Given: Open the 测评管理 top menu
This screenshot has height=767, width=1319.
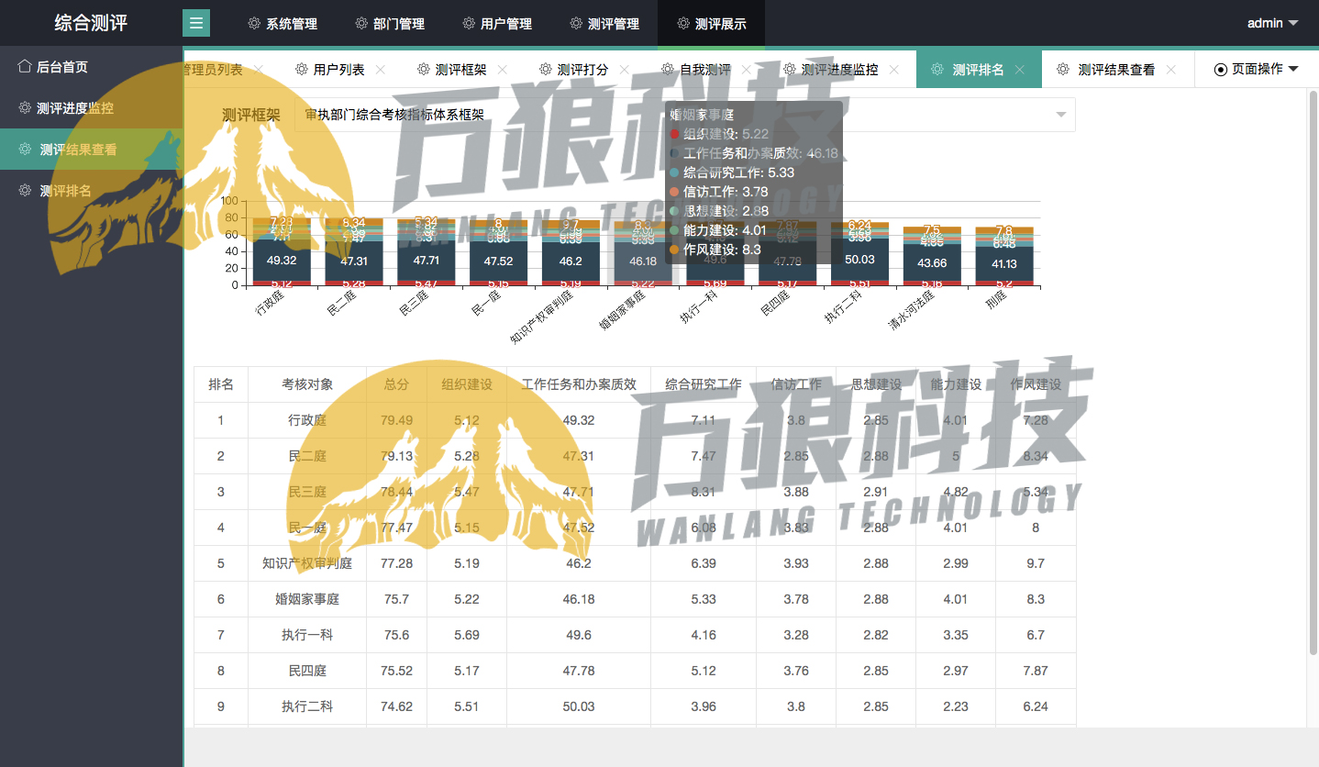Looking at the screenshot, I should point(604,24).
